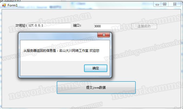Click the 从服务器返回的信息是 message text
Viewport: 183px width, 109px height.
(40, 51)
